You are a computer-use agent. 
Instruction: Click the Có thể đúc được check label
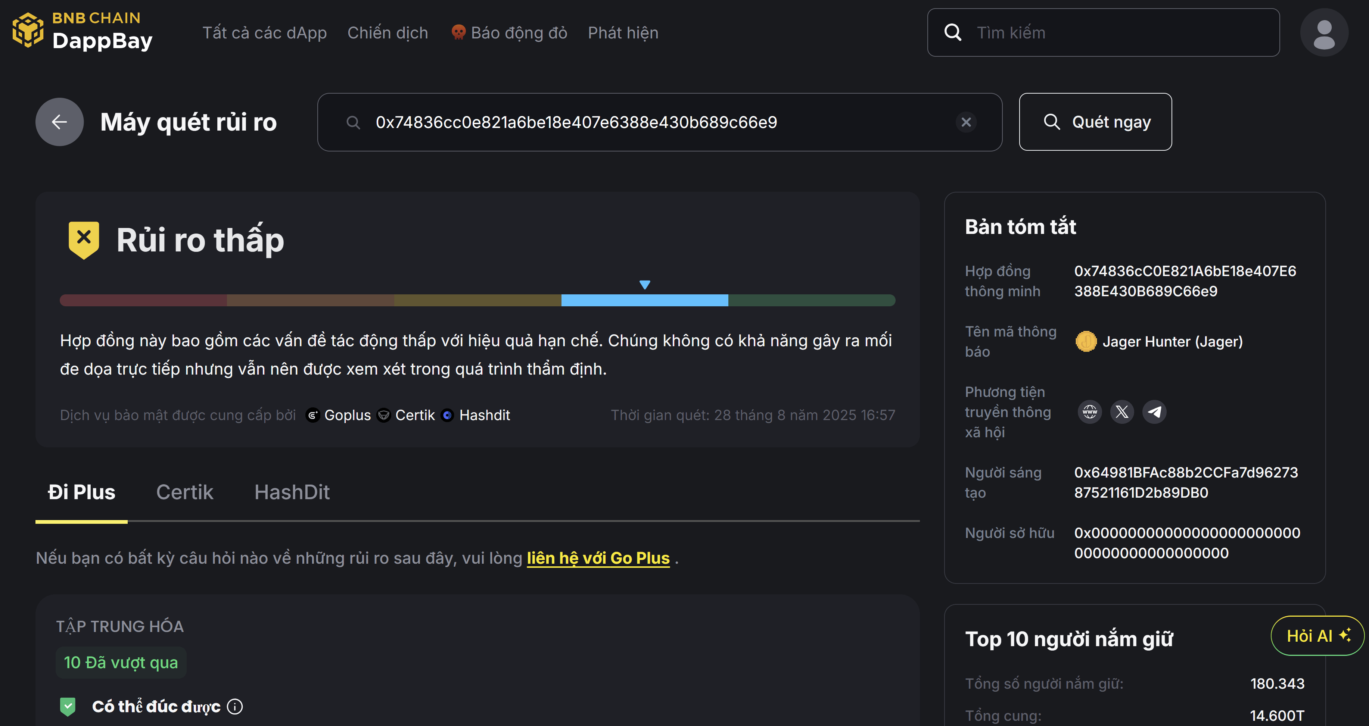[x=156, y=706]
